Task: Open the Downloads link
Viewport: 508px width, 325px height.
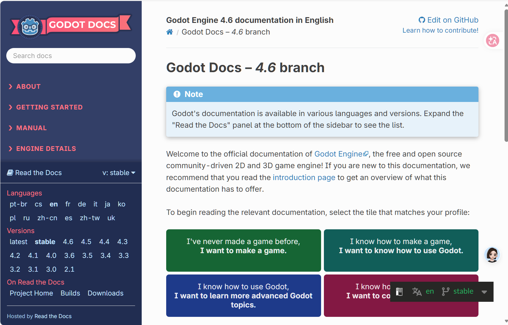Action: click(x=106, y=293)
